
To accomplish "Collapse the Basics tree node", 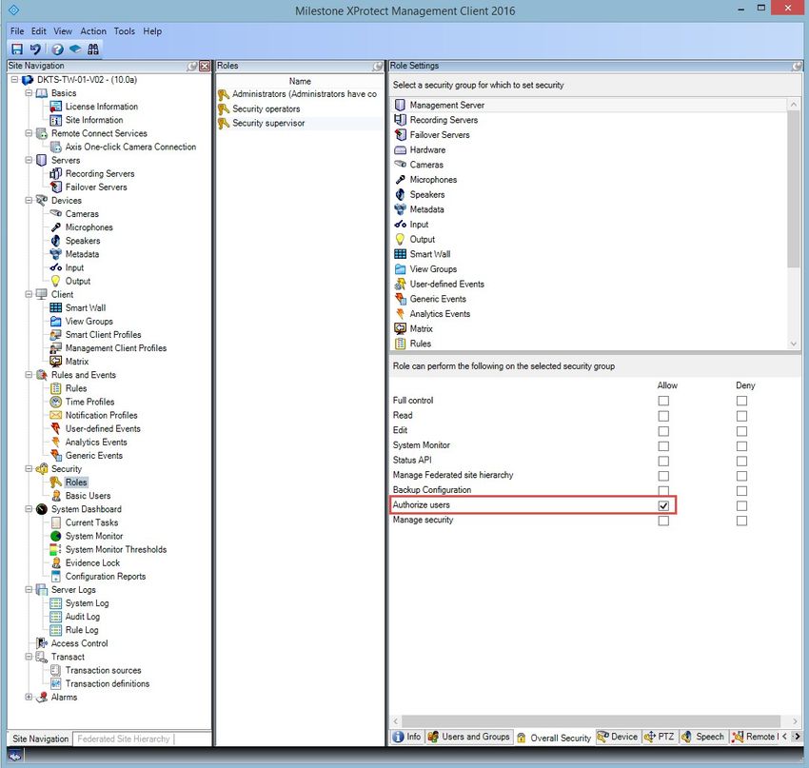I will [x=29, y=93].
